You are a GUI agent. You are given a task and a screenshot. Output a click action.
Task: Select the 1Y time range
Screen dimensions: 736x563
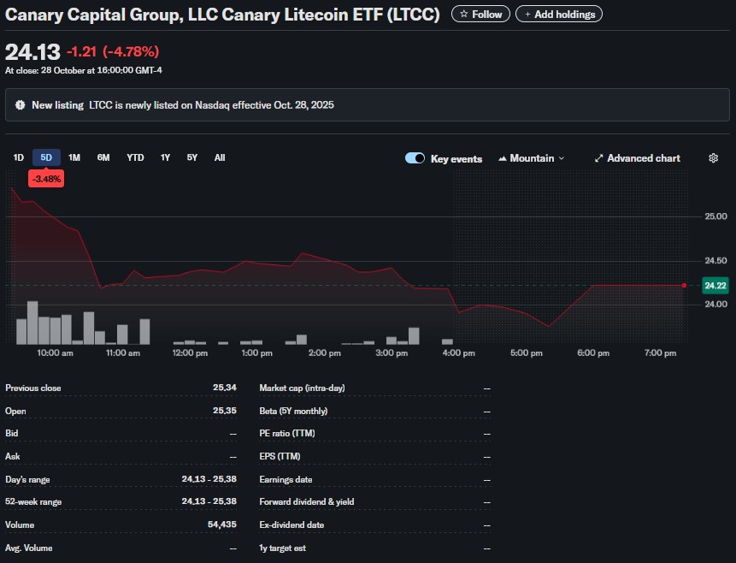tap(166, 157)
